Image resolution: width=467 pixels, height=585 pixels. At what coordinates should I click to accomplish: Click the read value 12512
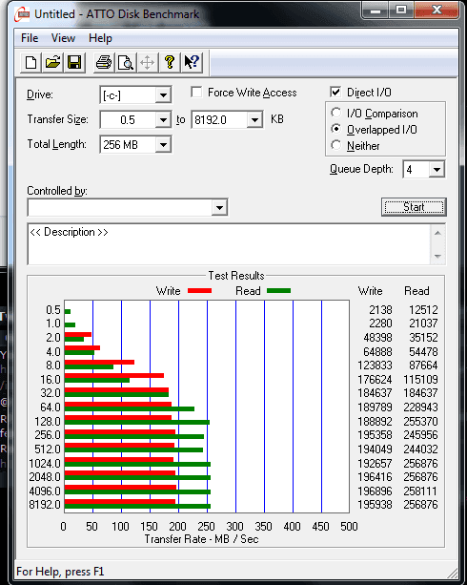point(423,309)
